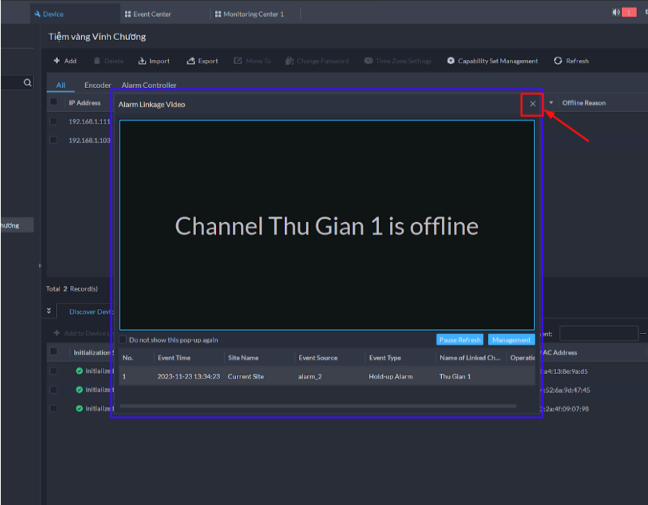The image size is (648, 505).
Task: Open Time Zone Settings
Action: pyautogui.click(x=398, y=61)
